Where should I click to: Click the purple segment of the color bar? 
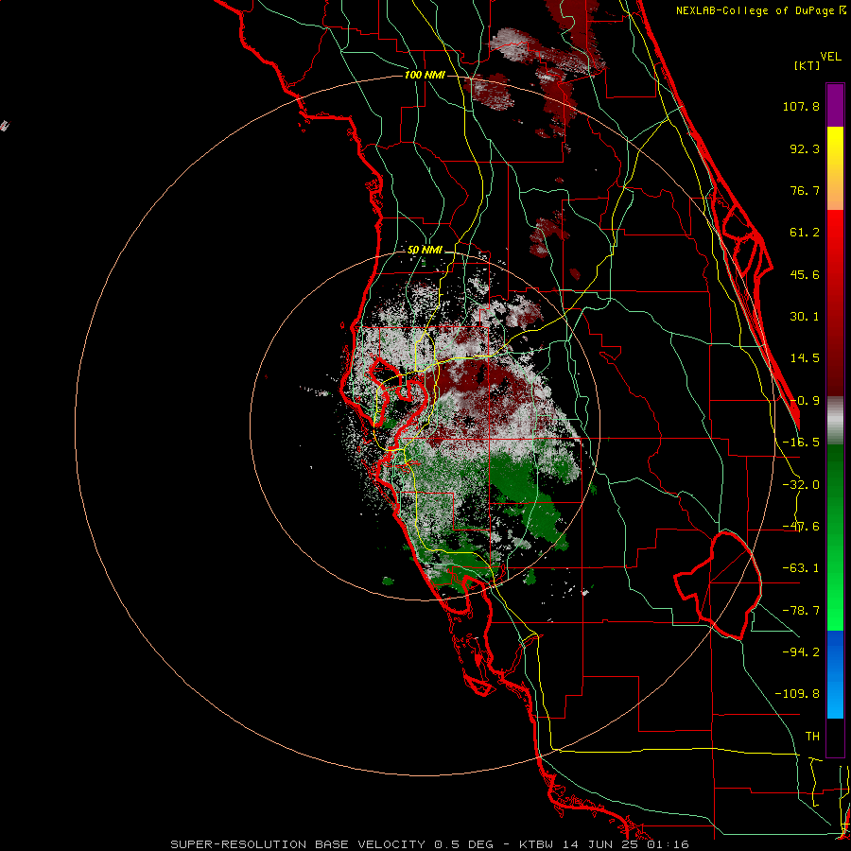click(x=835, y=105)
